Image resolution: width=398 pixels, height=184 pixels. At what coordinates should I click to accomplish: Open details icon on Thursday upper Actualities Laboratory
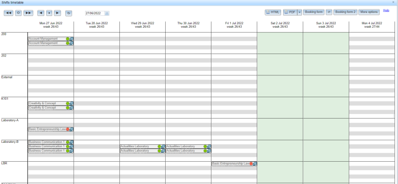click(209, 146)
